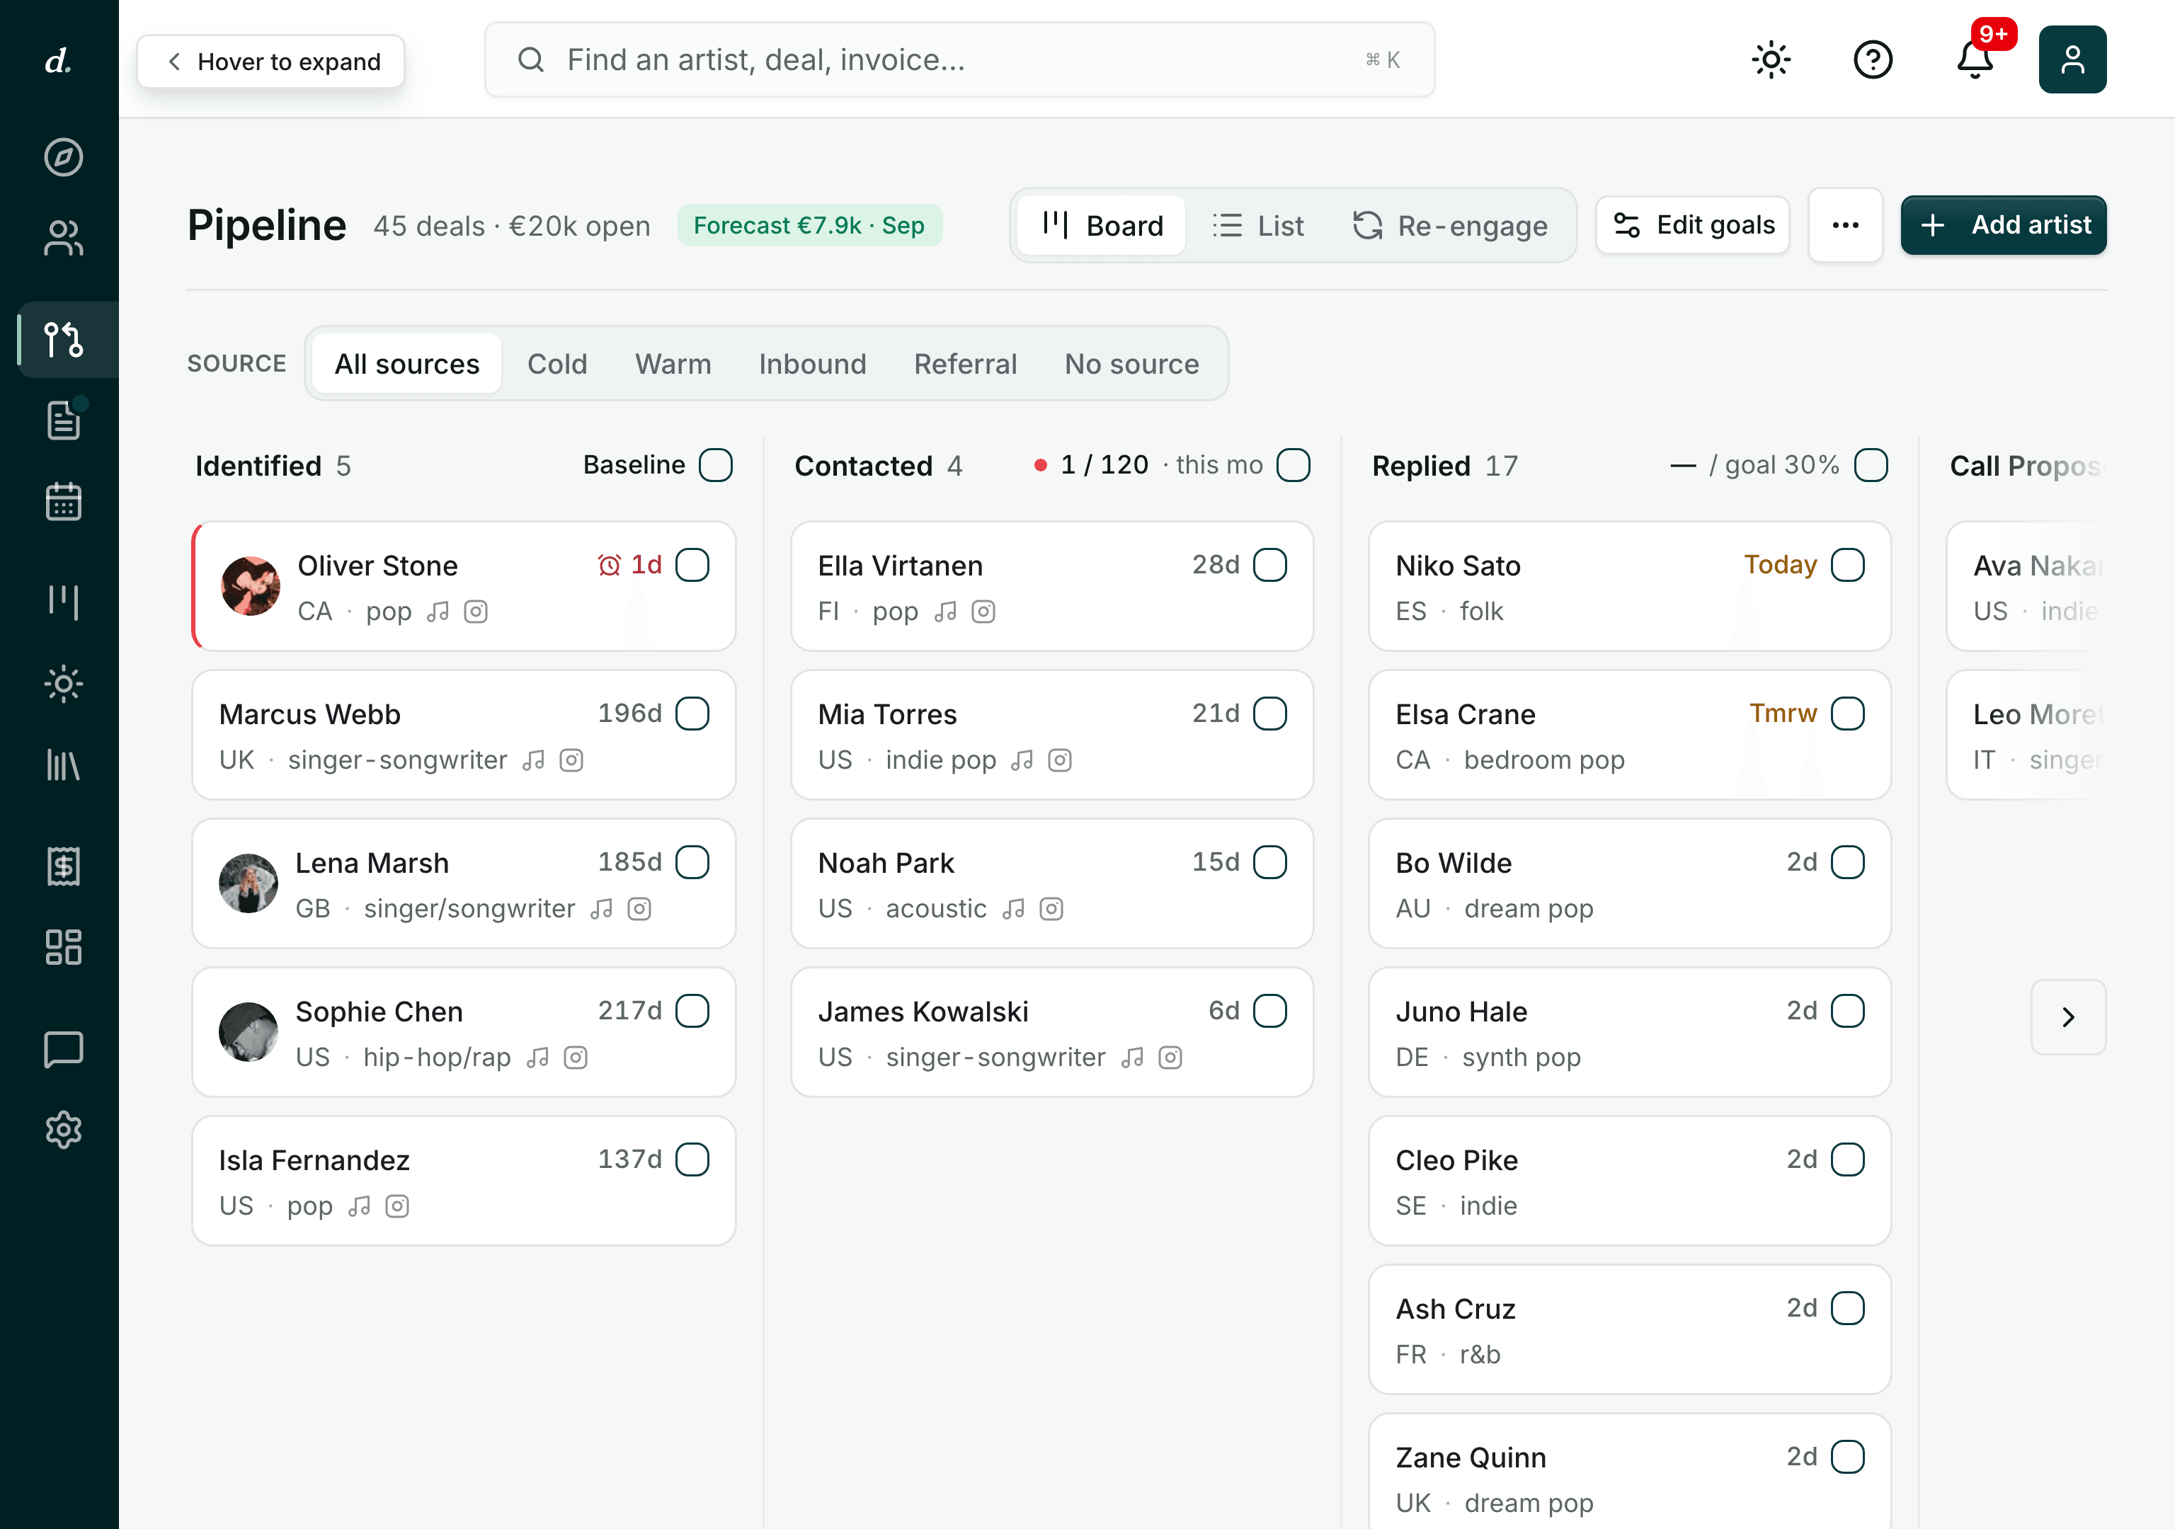The height and width of the screenshot is (1529, 2175).
Task: Check the Replied column select-all checkbox
Action: (1871, 465)
